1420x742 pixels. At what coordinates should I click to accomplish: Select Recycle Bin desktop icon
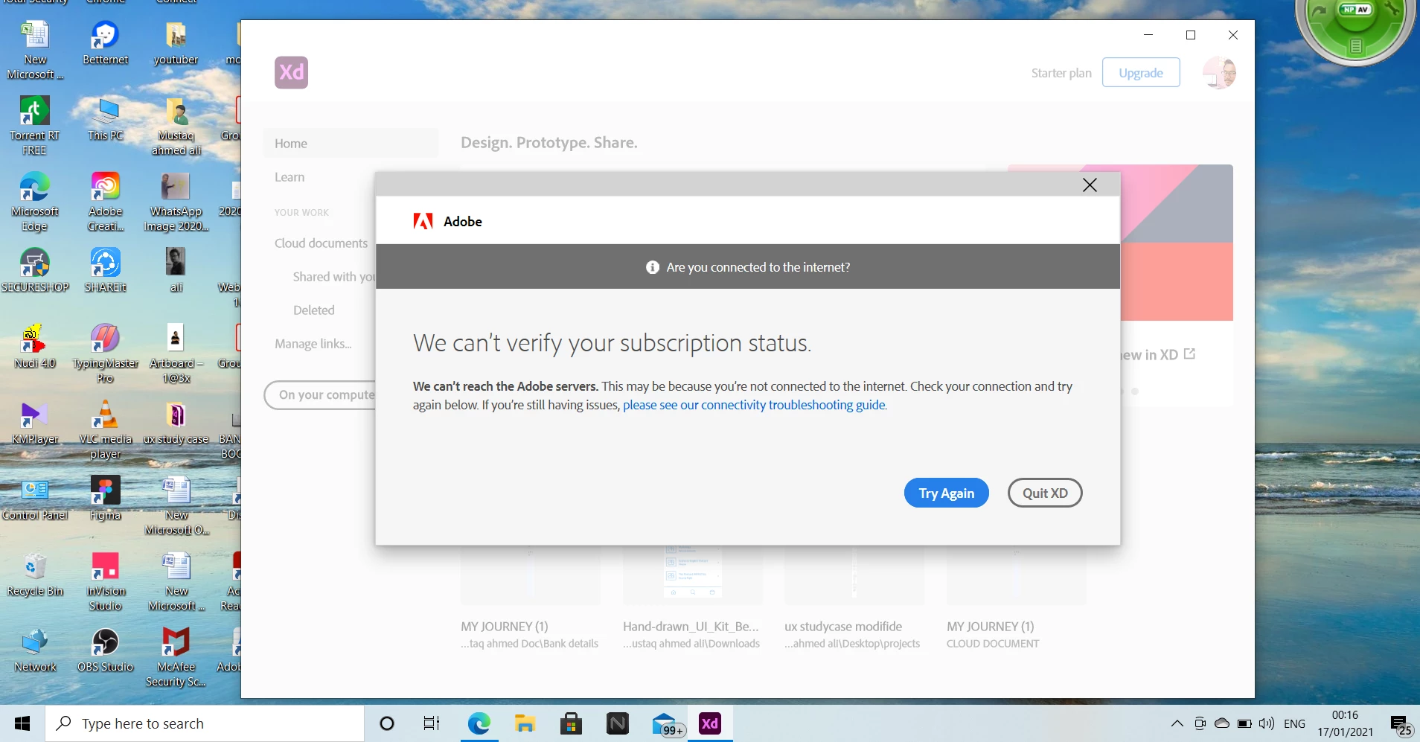(34, 575)
